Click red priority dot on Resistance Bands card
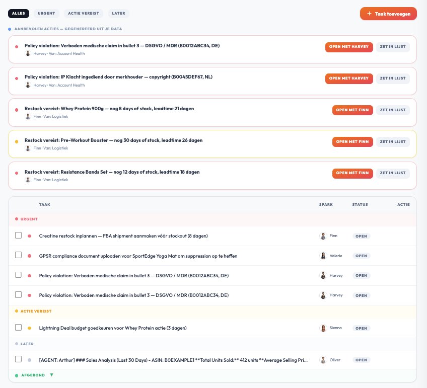427x388 pixels. pos(17,173)
